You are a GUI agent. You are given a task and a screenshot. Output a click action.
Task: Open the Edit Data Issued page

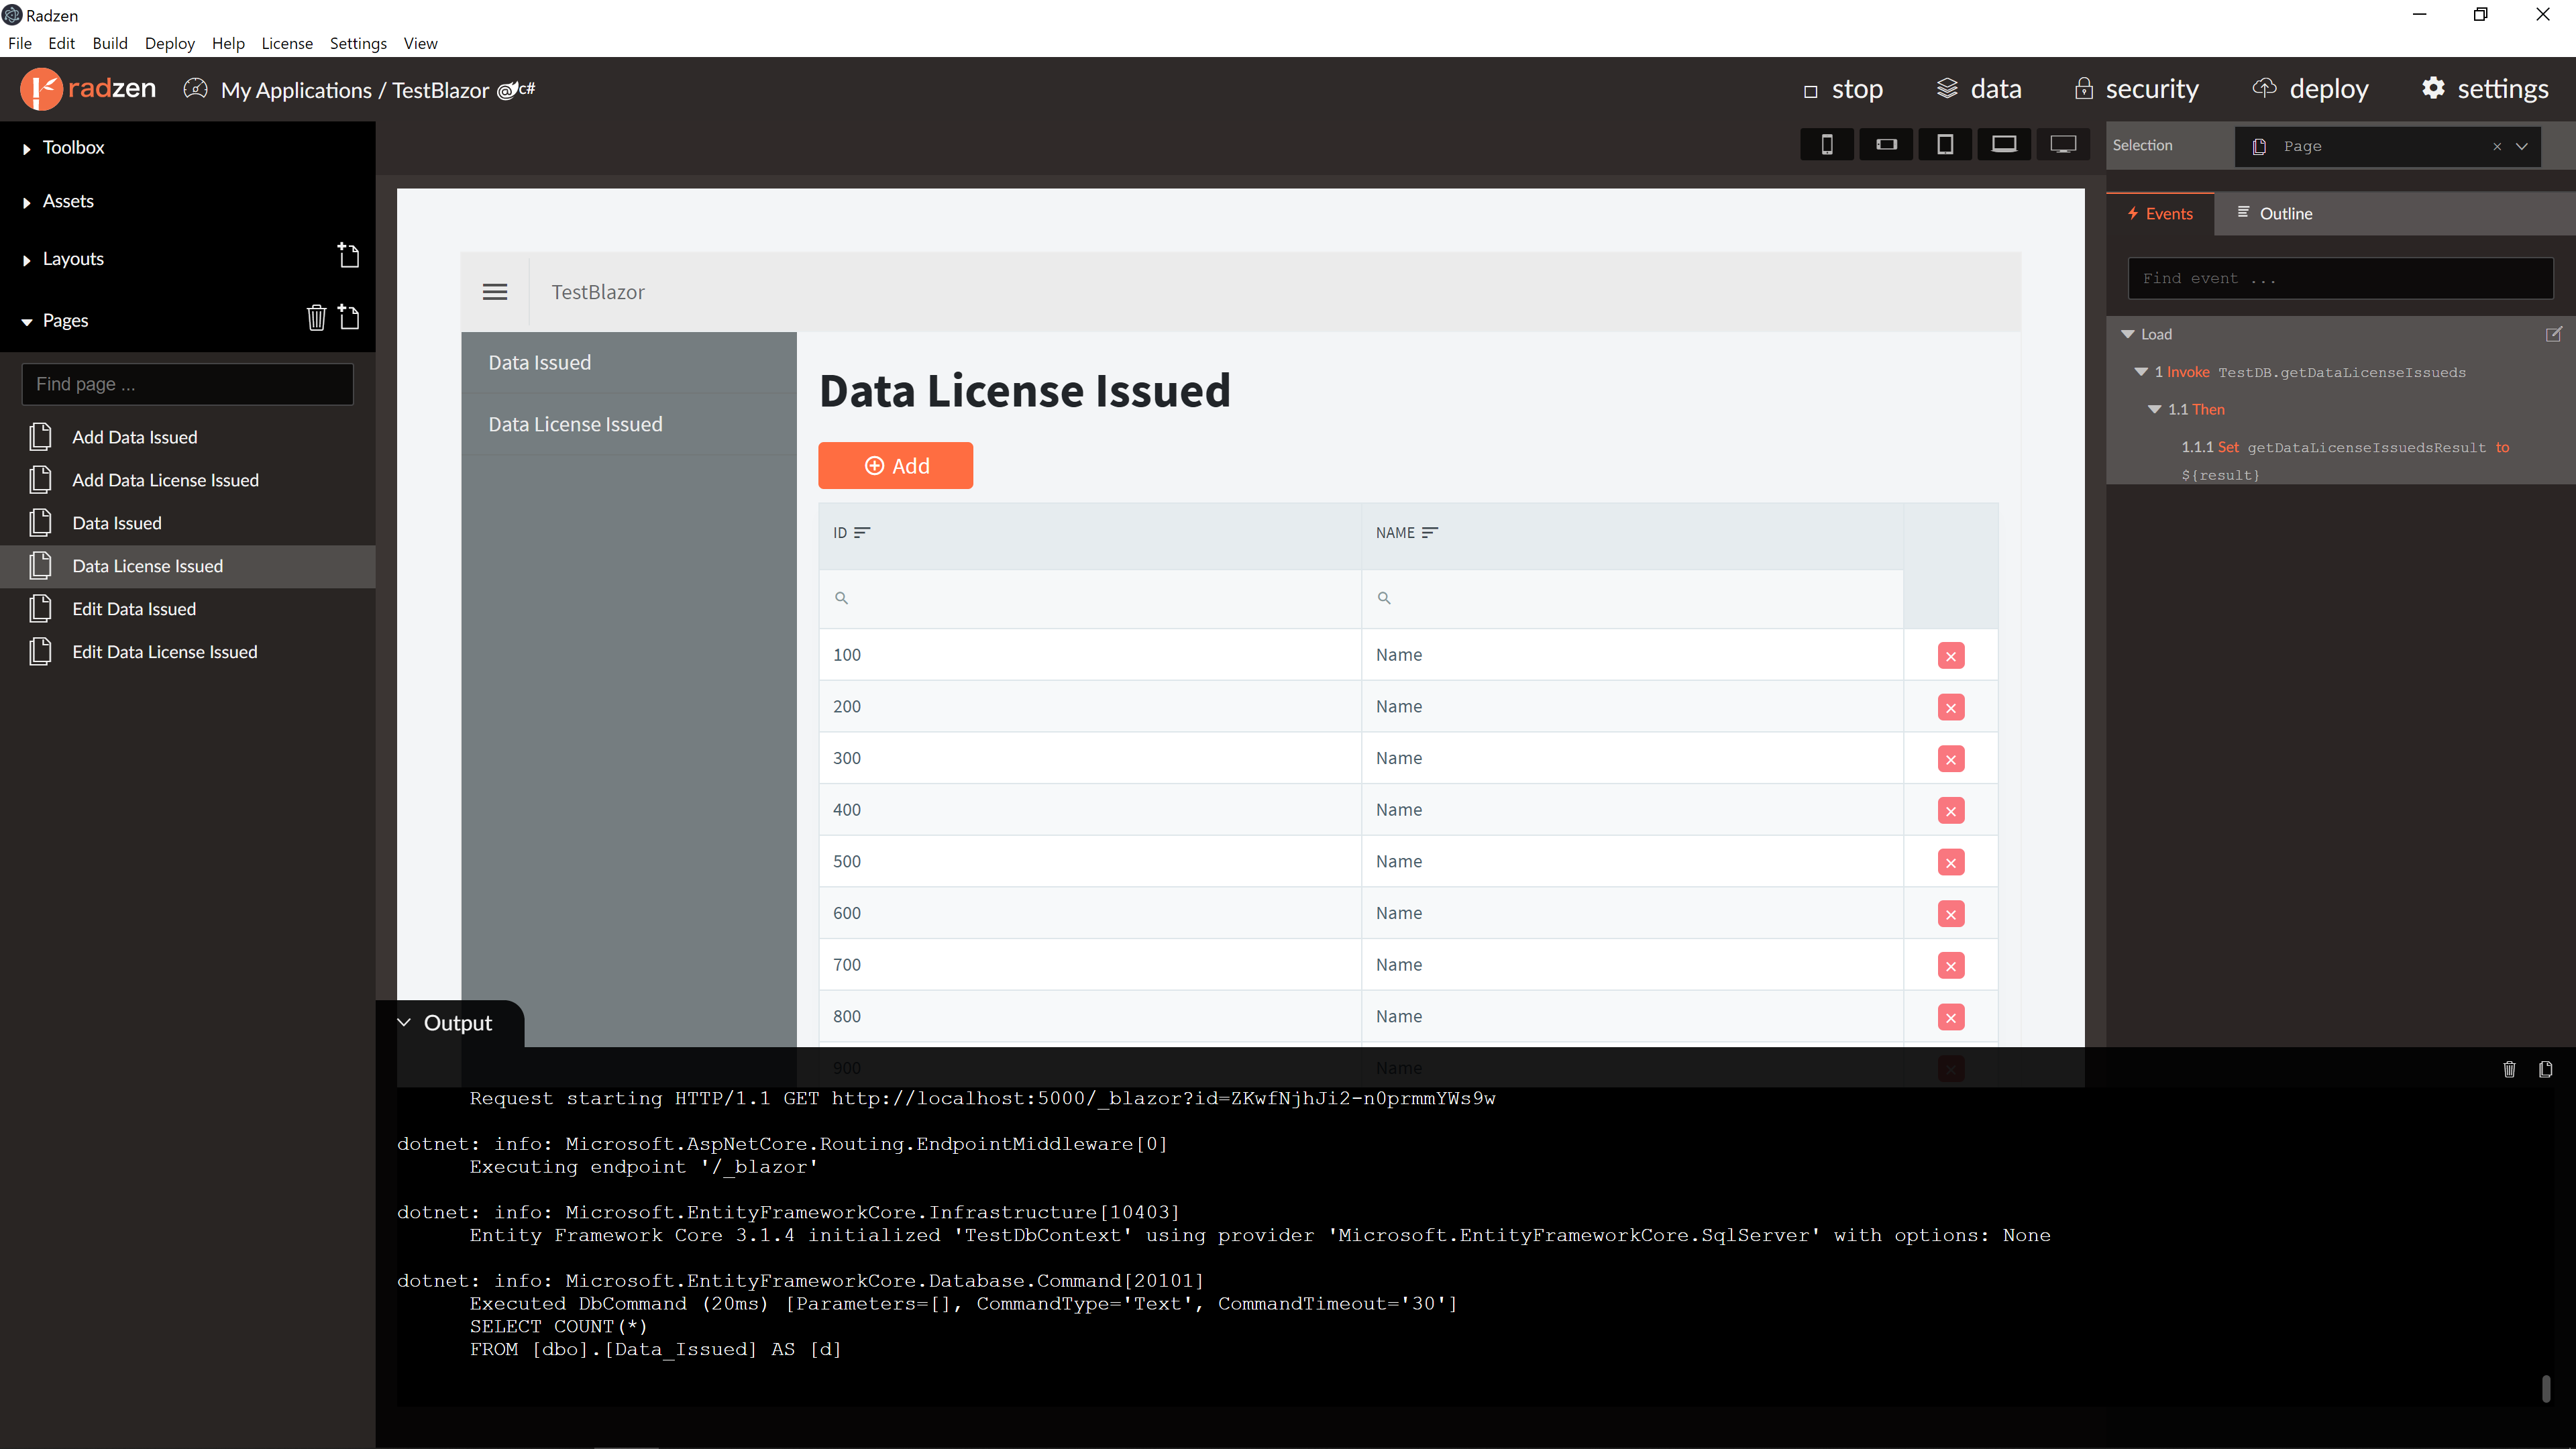pos(187,609)
